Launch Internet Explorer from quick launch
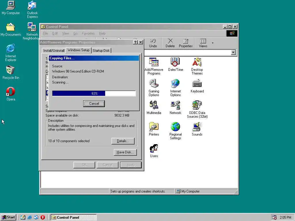 coord(30,217)
